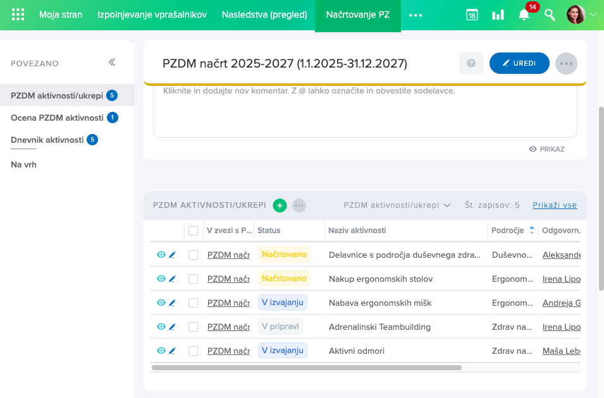Viewport: 604px width, 398px height.
Task: Open the calendar icon in top bar
Action: tap(472, 15)
